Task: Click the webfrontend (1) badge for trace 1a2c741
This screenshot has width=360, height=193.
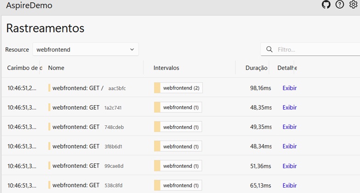Action: 178,107
